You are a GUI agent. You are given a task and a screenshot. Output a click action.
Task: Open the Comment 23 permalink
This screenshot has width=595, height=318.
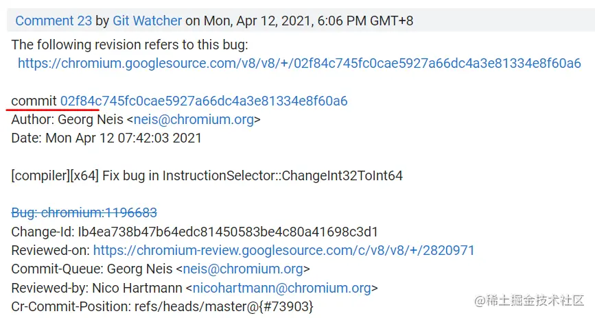tap(54, 21)
